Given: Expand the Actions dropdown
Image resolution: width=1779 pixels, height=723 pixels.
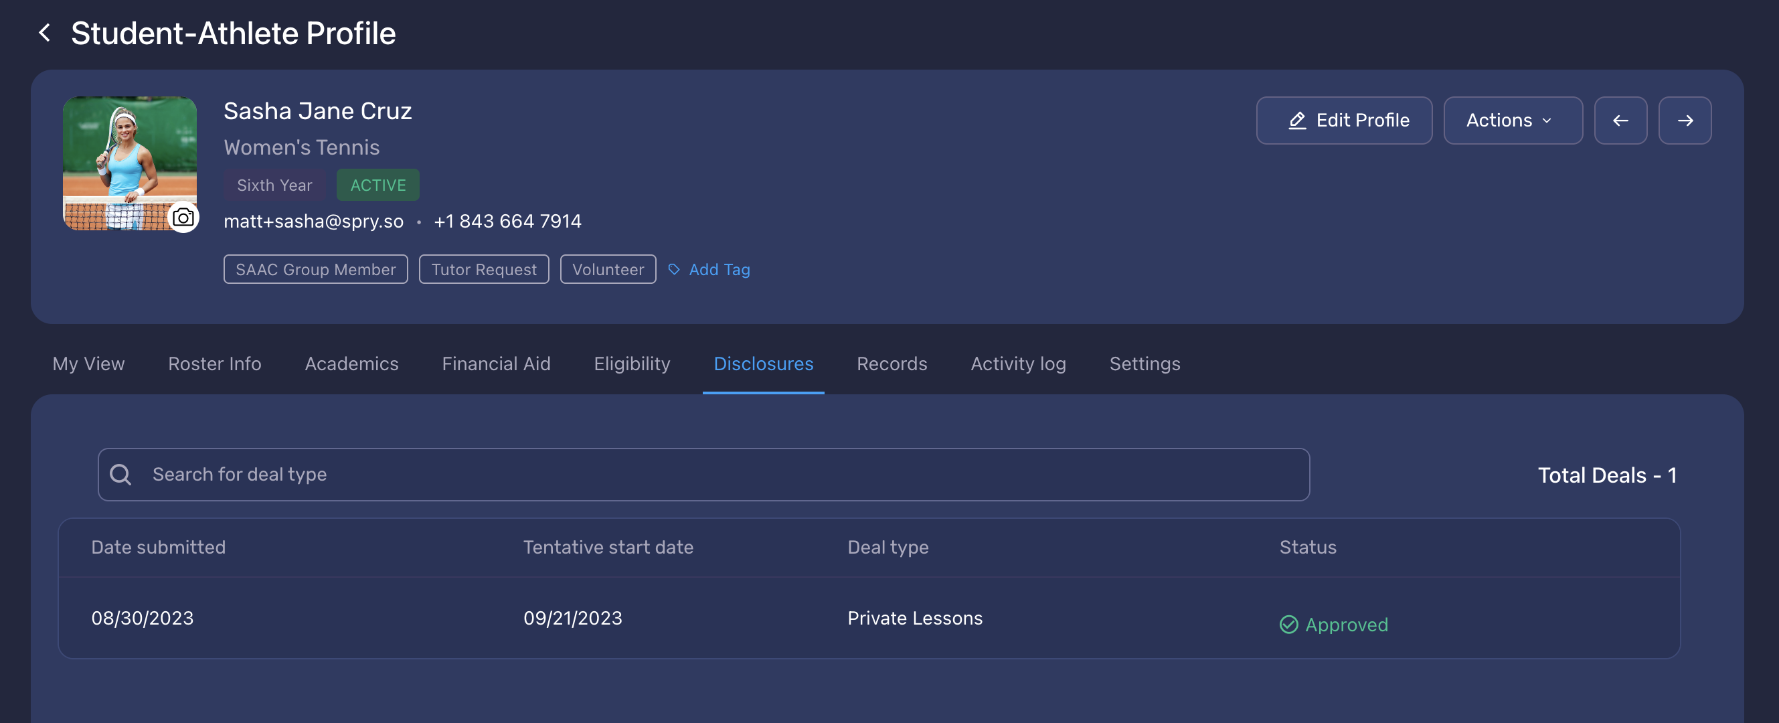Looking at the screenshot, I should [x=1513, y=120].
